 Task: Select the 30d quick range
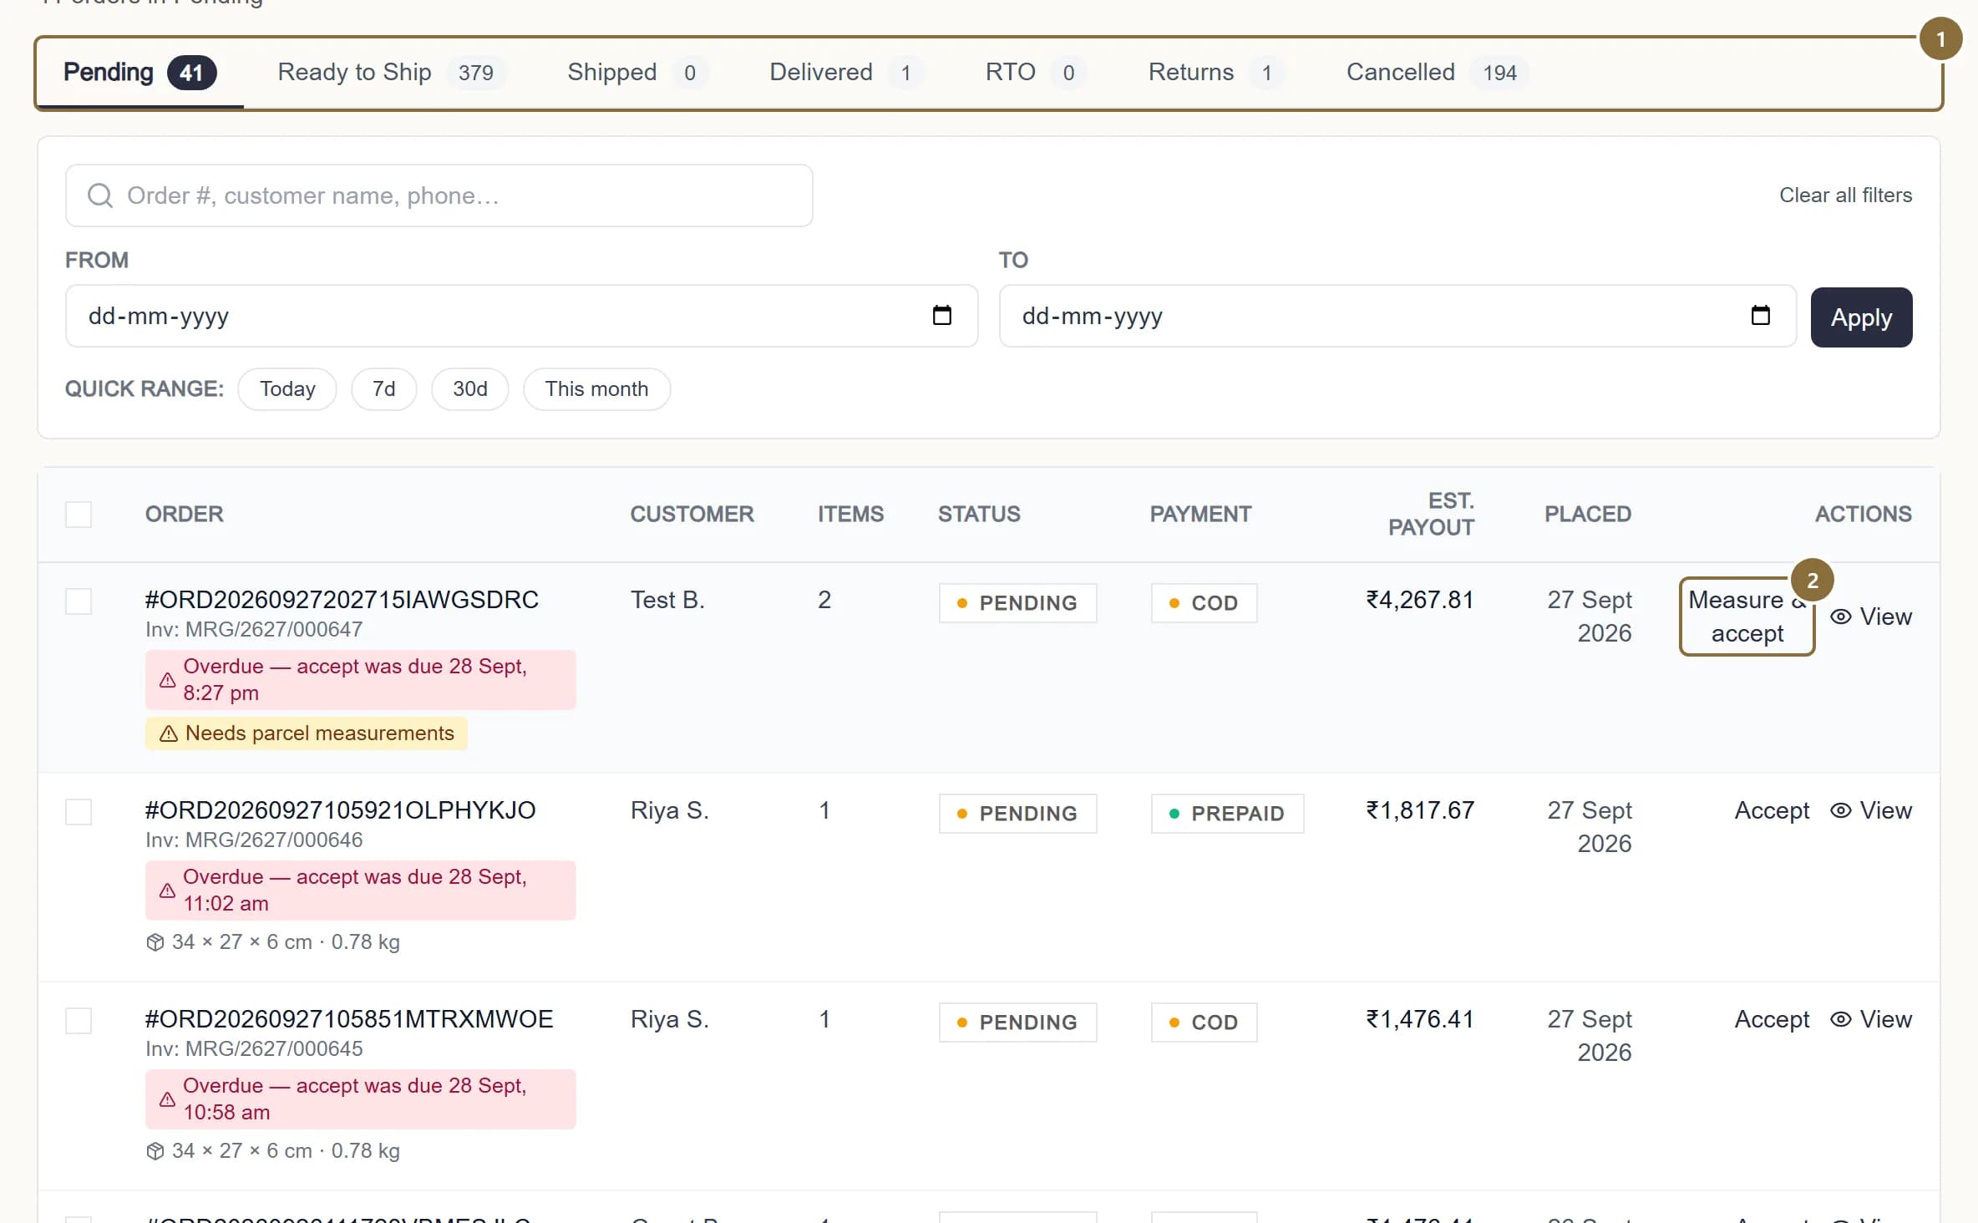coord(470,389)
